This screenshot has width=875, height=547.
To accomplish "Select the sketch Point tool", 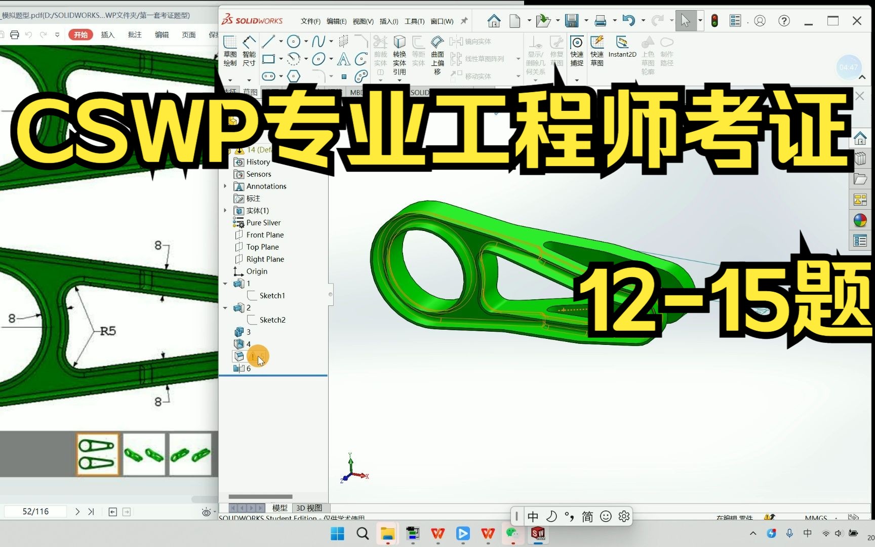I will coord(344,77).
